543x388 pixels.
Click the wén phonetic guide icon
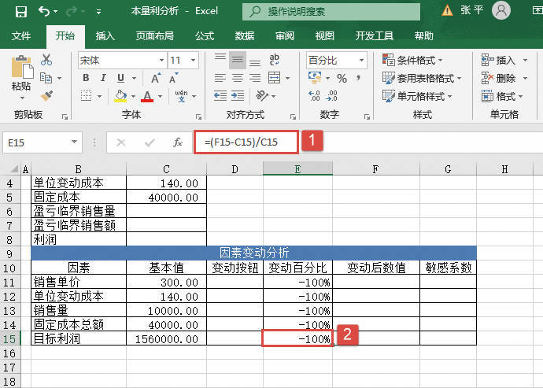[182, 96]
